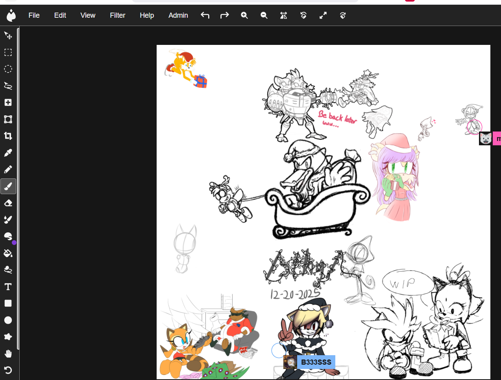The height and width of the screenshot is (380, 501).
Task: Open the Help menu
Action: 147,15
